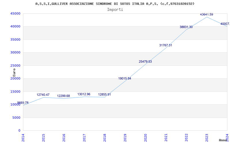Click x-axis year 2015
230x143 pixels.
(44, 138)
